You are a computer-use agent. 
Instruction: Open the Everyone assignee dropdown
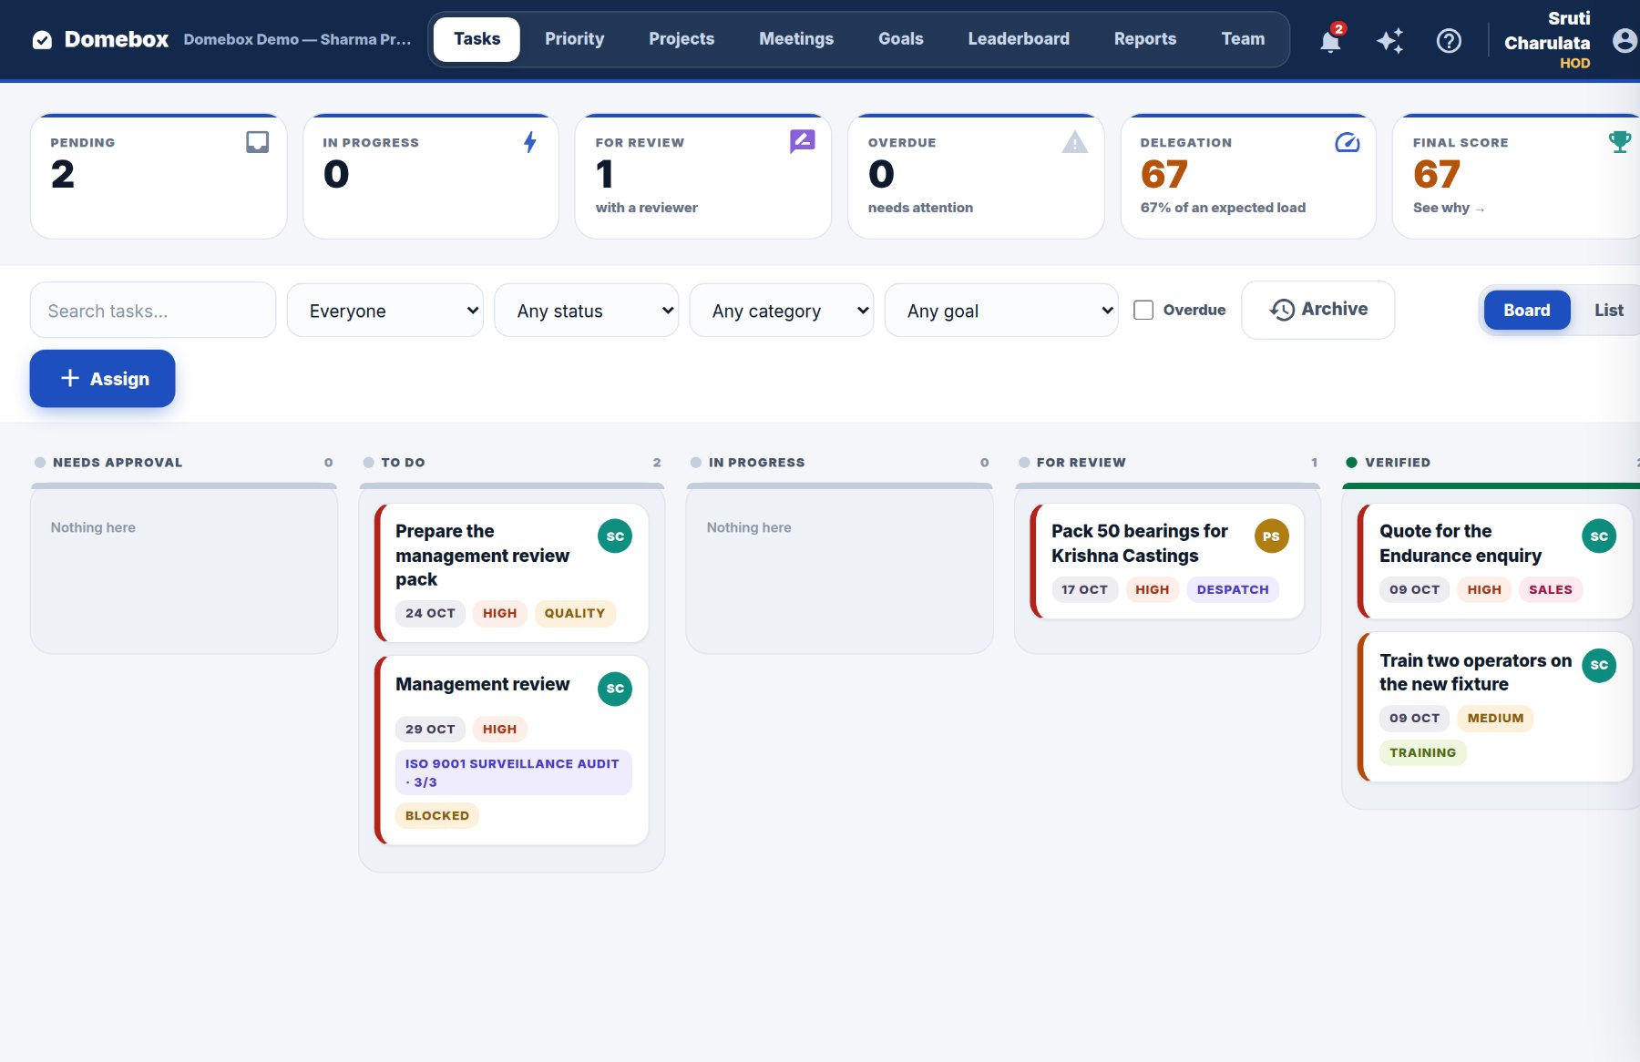coord(384,311)
